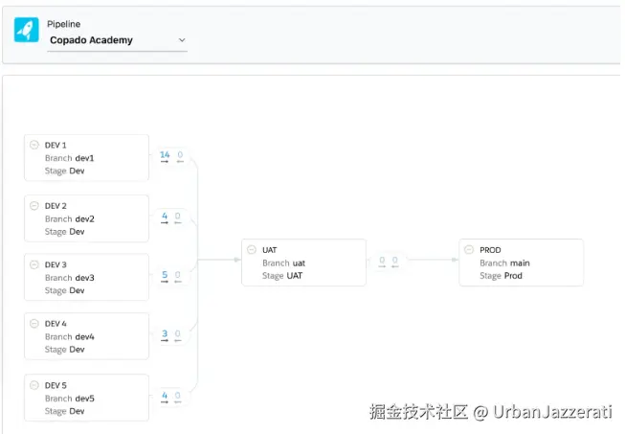Click the Copado rocket pipeline icon

27,29
